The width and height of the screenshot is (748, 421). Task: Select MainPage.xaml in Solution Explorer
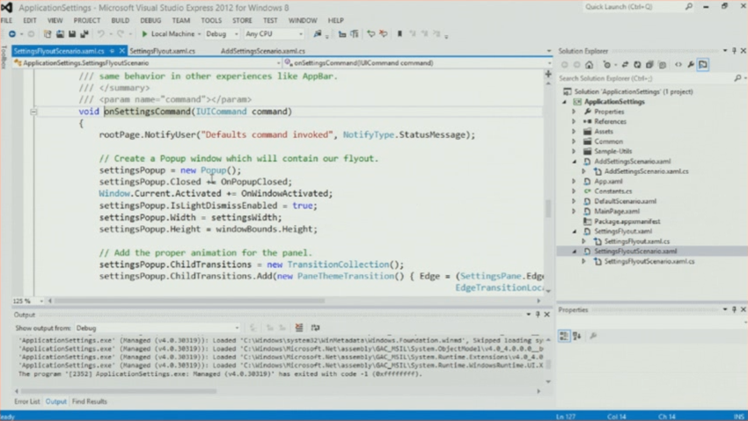pos(616,212)
